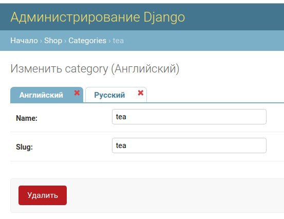Click the tea breadcrumb text
The image size is (284, 219).
click(x=118, y=41)
